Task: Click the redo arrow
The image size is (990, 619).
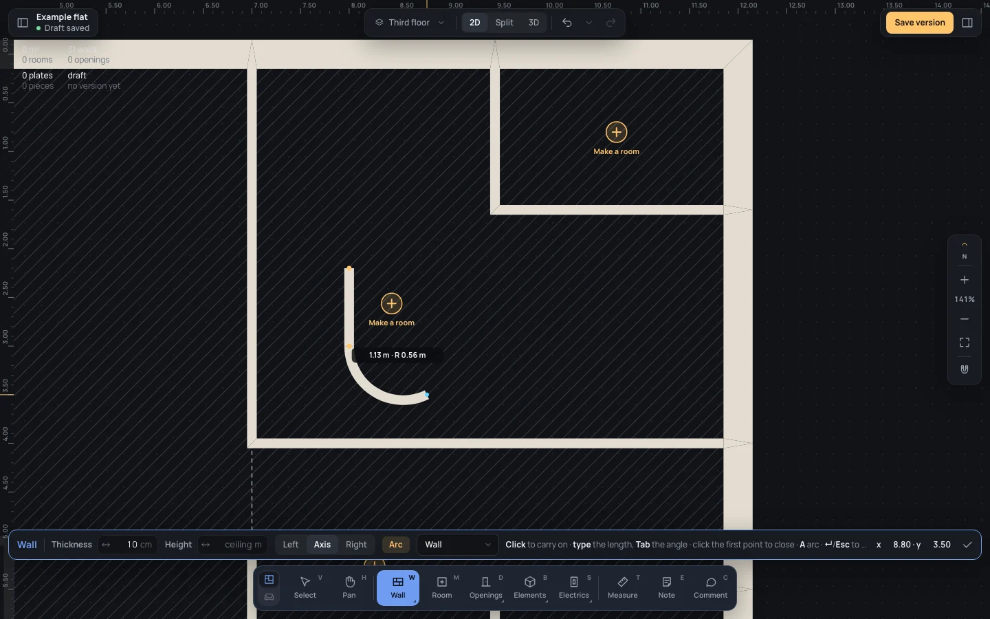Action: (x=610, y=23)
